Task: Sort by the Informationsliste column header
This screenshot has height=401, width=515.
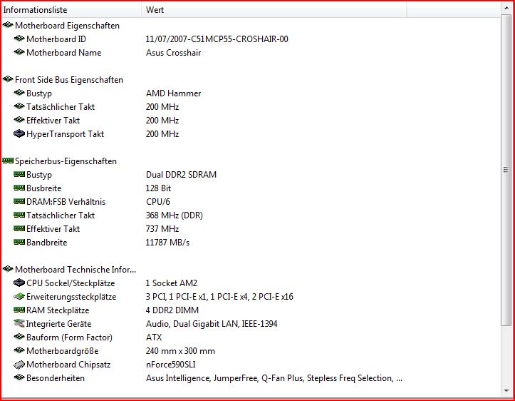Action: pyautogui.click(x=71, y=9)
